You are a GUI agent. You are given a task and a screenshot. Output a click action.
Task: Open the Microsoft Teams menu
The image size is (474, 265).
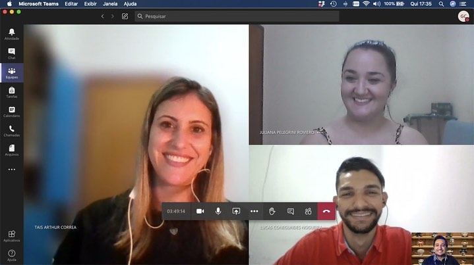pos(38,4)
